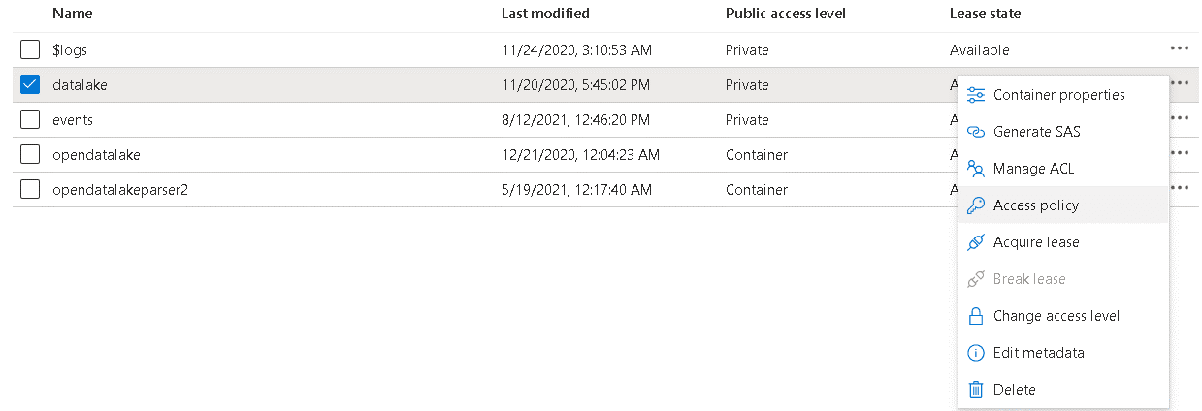This screenshot has width=1202, height=411.
Task: Click the Generate SAS link icon
Action: tap(976, 132)
